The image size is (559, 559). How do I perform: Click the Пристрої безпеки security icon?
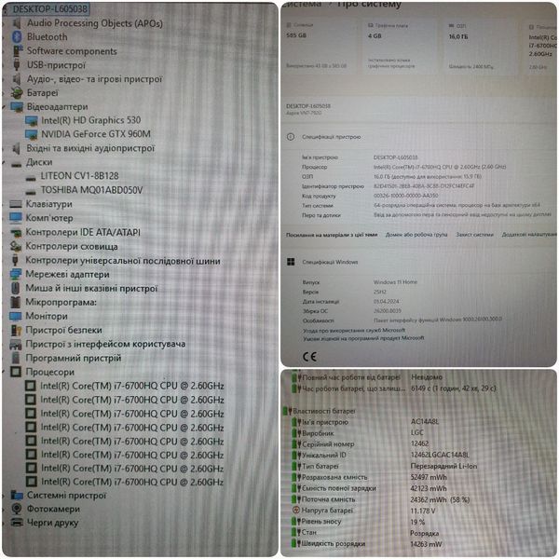pos(16,330)
